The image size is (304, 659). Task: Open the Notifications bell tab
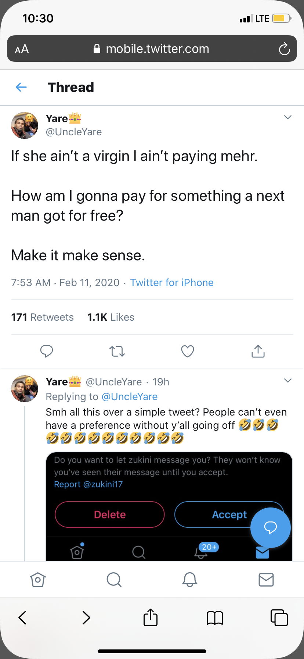click(x=190, y=580)
